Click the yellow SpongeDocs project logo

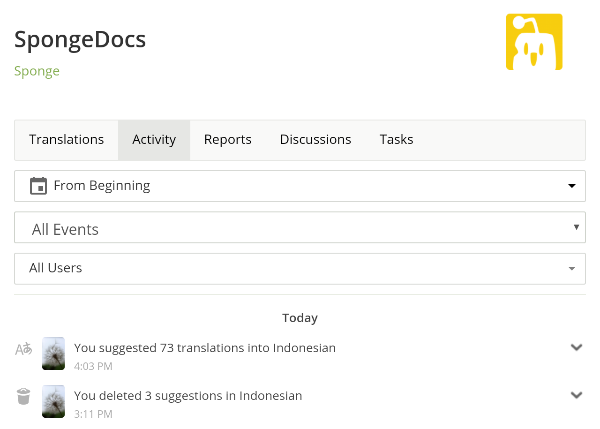click(534, 42)
